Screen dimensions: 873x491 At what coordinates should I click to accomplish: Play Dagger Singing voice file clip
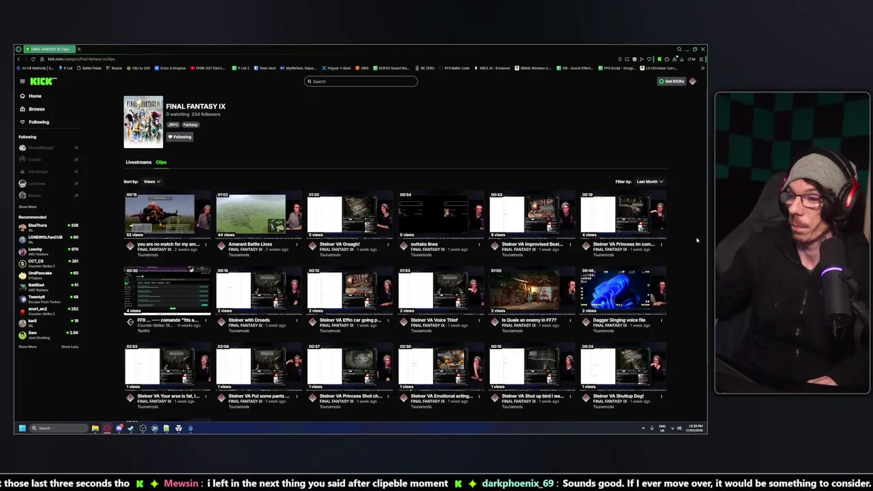623,291
